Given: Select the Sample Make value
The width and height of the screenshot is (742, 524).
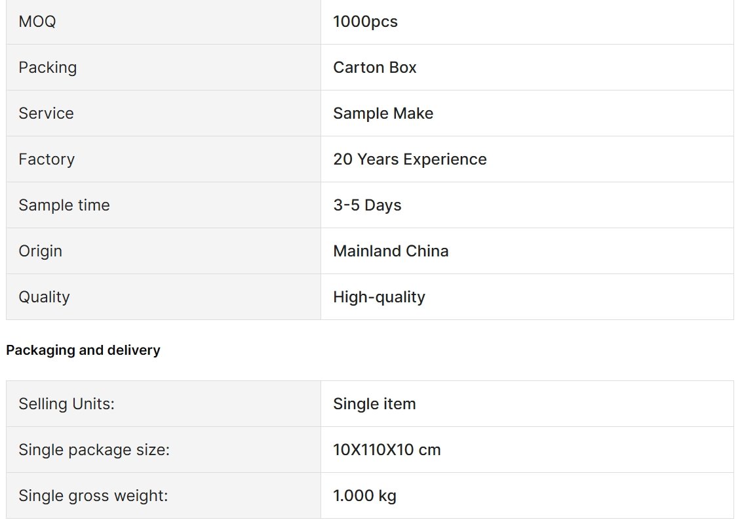Looking at the screenshot, I should tap(383, 113).
